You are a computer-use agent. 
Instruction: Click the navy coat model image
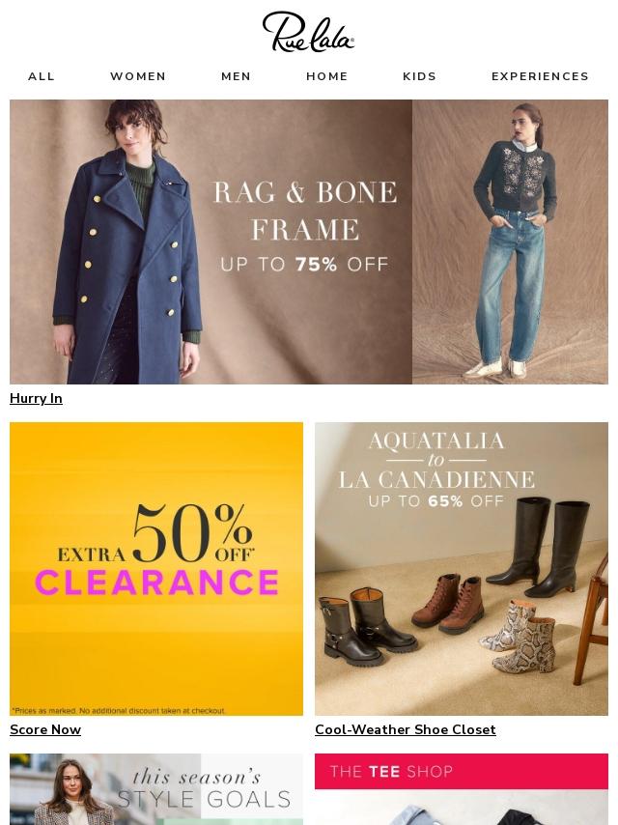tap(128, 242)
